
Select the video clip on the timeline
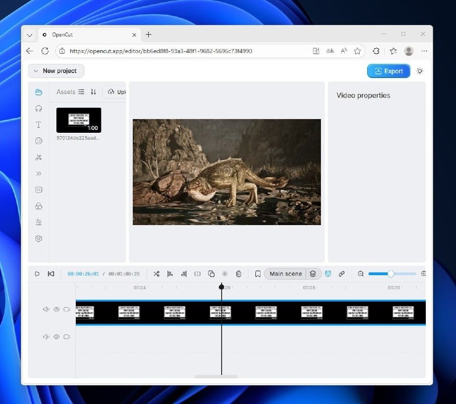point(251,313)
